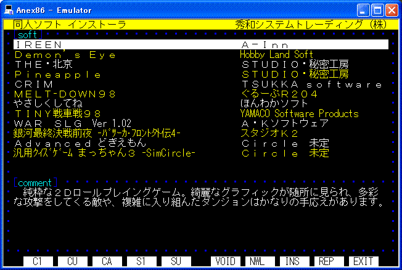Viewport: 402px width, 270px height.
Task: Click the VOID function key label
Action: [x=226, y=261]
